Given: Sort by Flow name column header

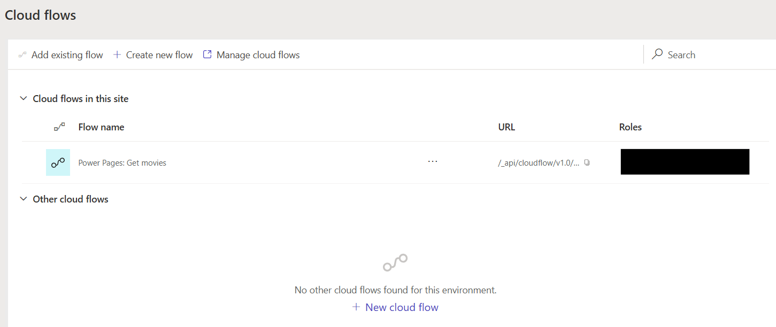Looking at the screenshot, I should coord(101,127).
